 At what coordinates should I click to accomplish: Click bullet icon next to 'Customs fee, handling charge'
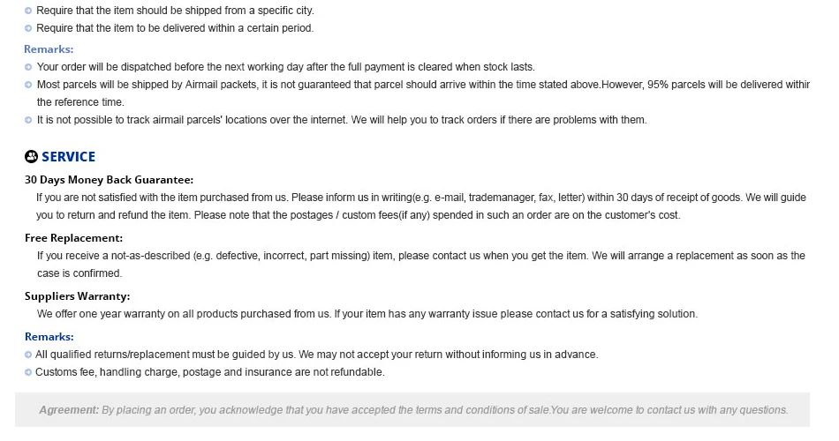28,372
